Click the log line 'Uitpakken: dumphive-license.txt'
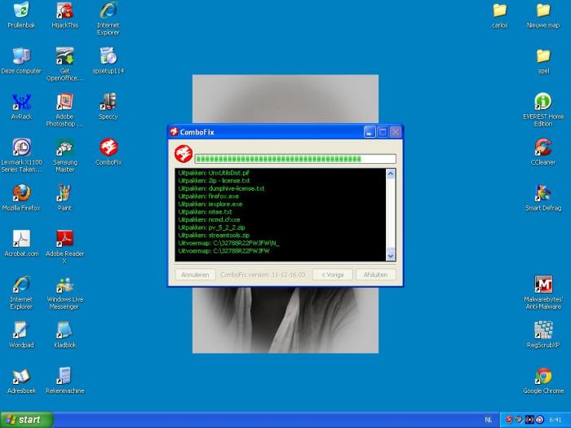This screenshot has height=428, width=571. point(221,188)
